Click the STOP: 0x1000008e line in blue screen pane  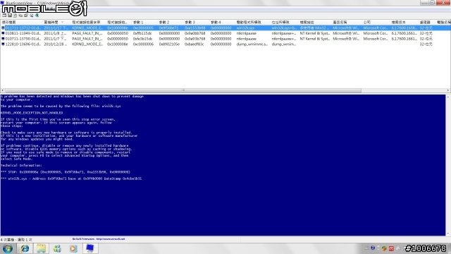[x=66, y=172]
